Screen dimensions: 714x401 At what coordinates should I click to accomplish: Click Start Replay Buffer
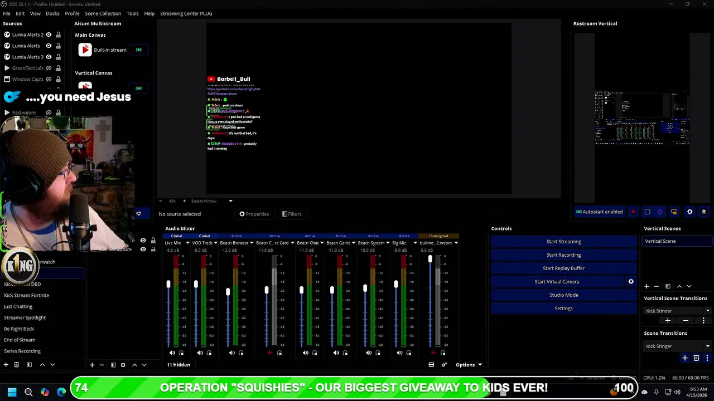pyautogui.click(x=563, y=268)
